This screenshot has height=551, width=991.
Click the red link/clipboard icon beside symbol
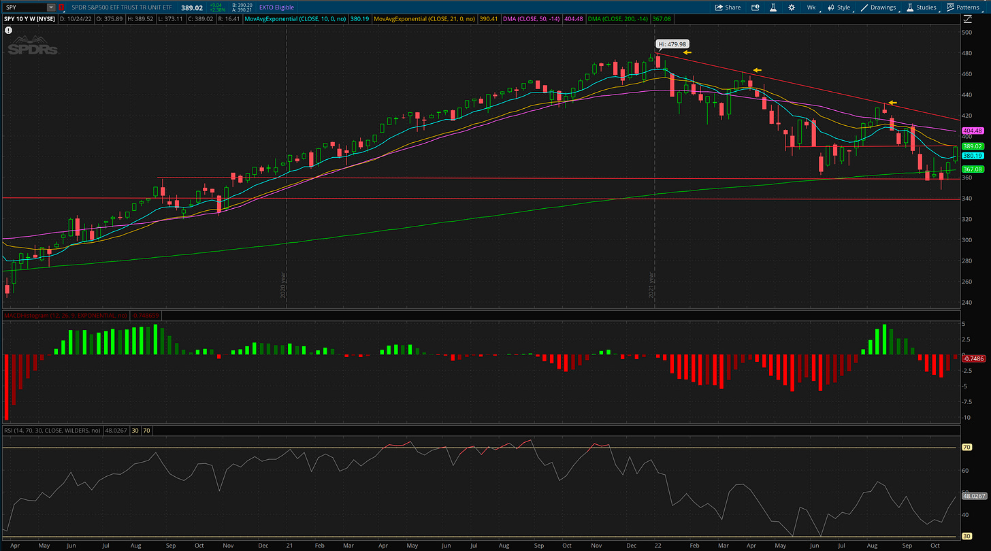tap(63, 7)
